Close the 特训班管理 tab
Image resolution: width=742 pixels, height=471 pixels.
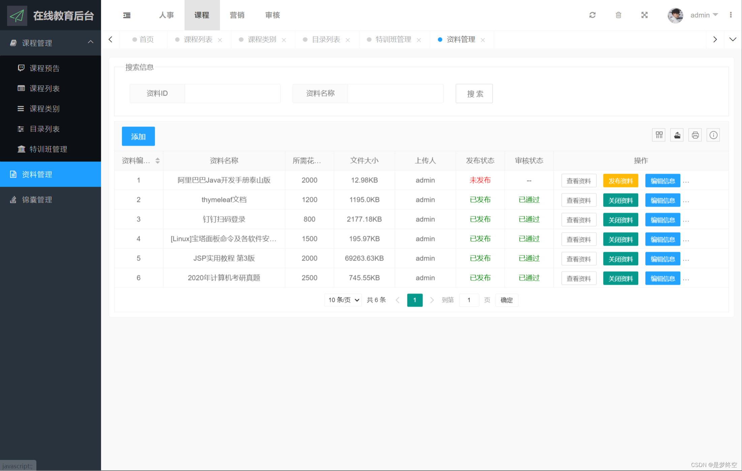(419, 40)
